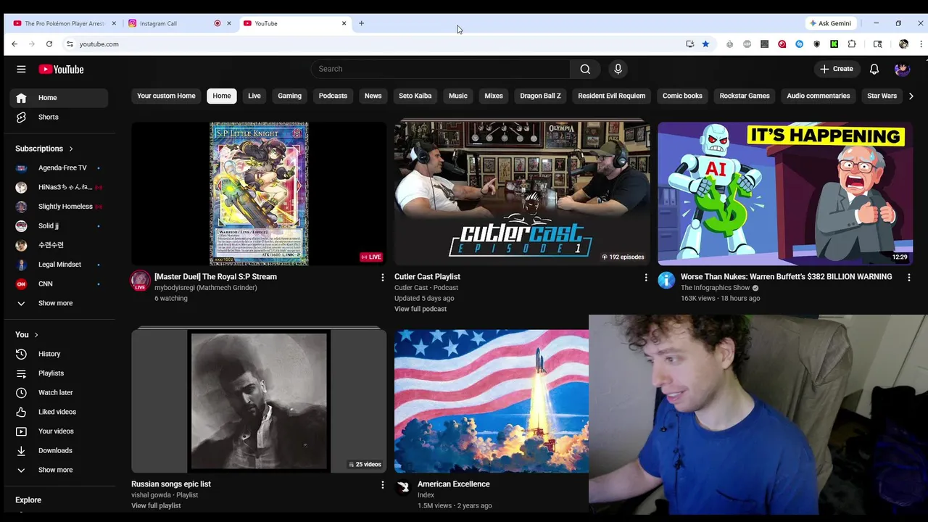Open the Cutler Cast Episode thumbnail
Screen dimensions: 928x522
click(522, 194)
